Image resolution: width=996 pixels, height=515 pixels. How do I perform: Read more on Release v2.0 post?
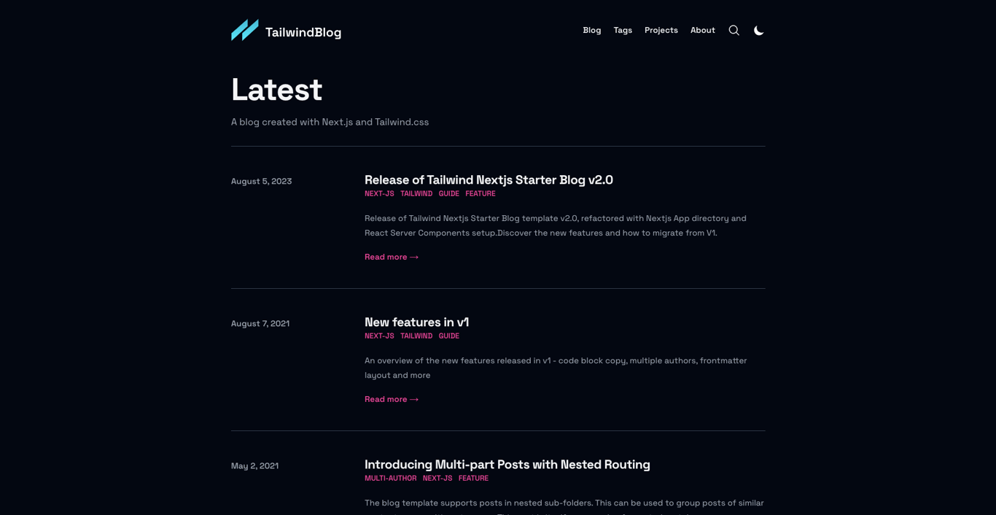pos(392,257)
